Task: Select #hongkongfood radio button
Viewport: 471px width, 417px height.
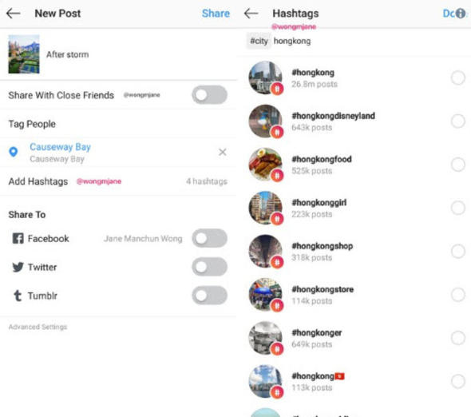Action: coord(458,165)
